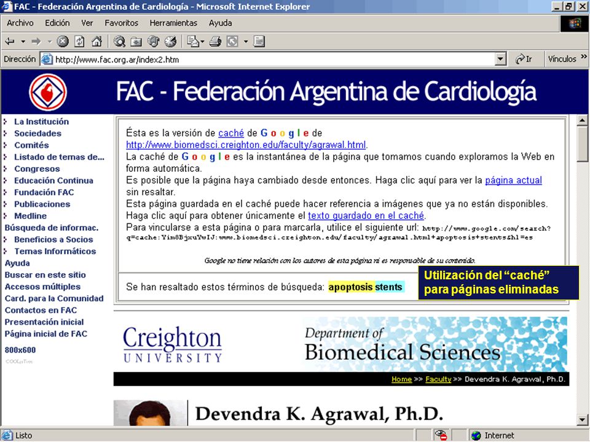Open Educación Continua sidebar link
Image resolution: width=590 pixels, height=442 pixels.
click(53, 180)
